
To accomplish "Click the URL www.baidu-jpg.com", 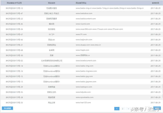I will 84,76.
